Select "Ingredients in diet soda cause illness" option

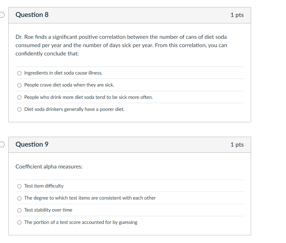[x=19, y=73]
